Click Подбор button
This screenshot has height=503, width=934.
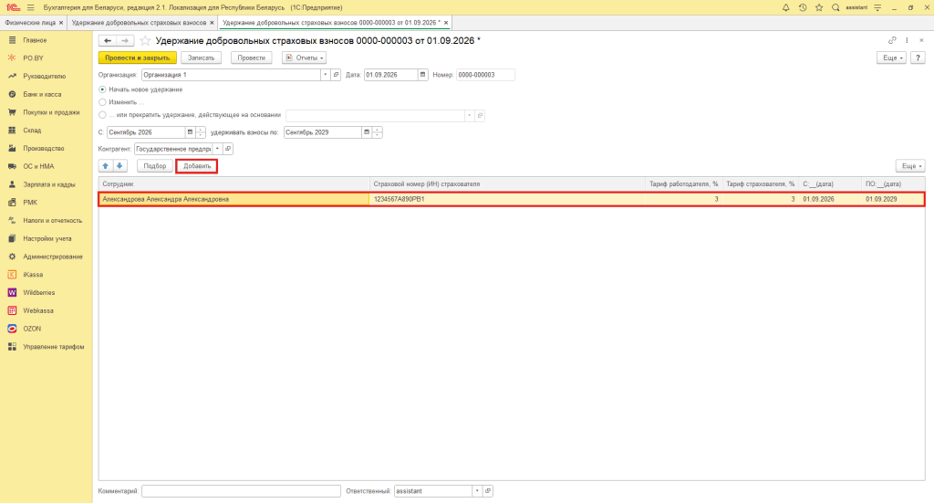pyautogui.click(x=155, y=166)
